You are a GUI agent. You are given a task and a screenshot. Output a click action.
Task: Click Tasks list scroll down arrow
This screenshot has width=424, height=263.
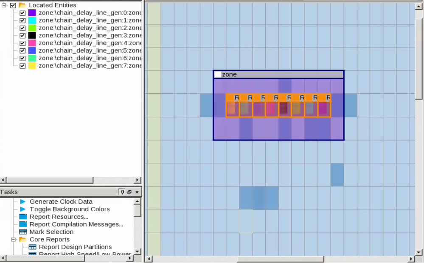[138, 252]
